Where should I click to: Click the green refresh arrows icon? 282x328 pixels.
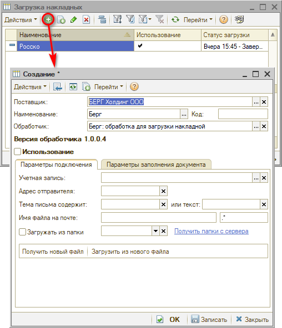pos(175,20)
